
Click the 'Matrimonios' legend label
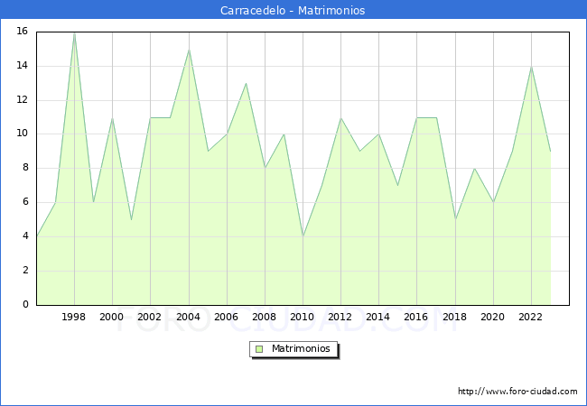coord(301,348)
